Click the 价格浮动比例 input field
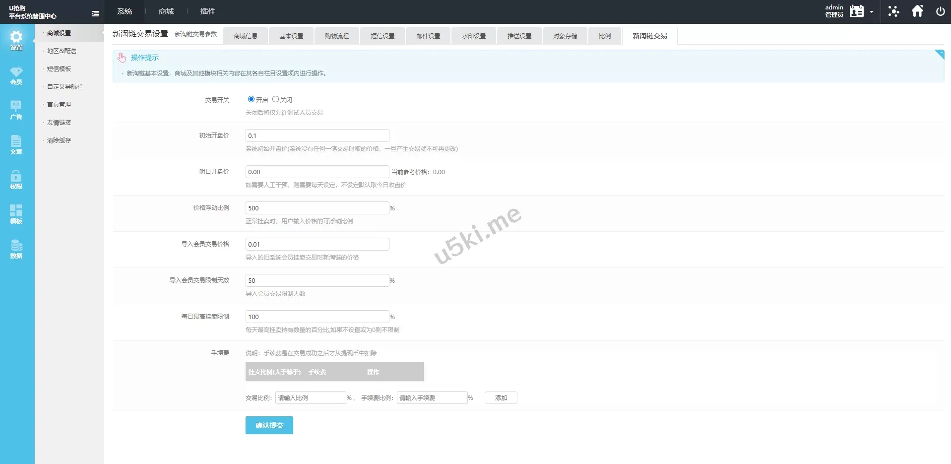 (x=317, y=208)
